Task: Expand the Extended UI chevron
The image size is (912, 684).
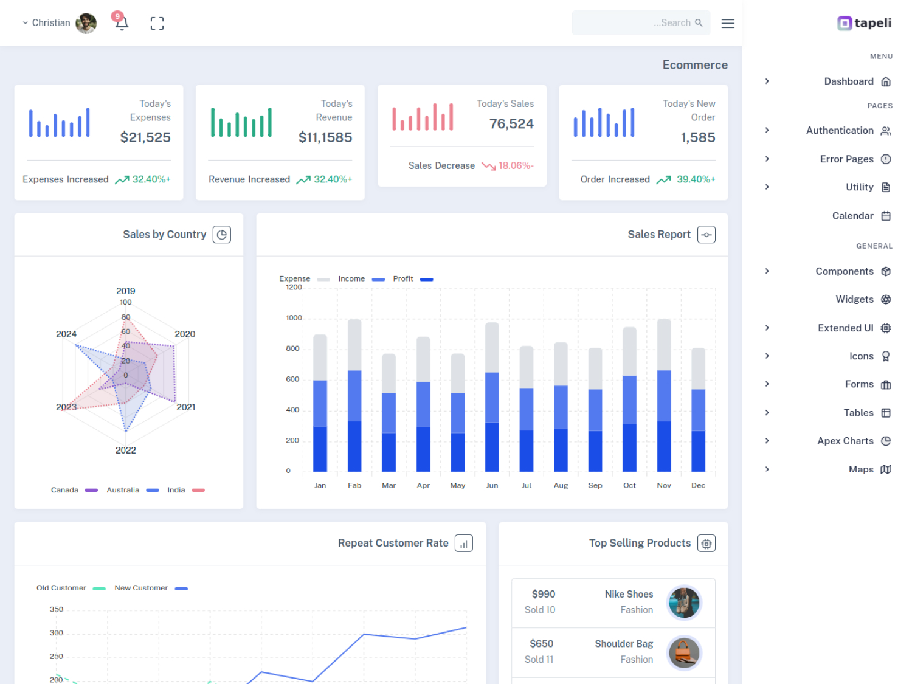Action: point(767,328)
